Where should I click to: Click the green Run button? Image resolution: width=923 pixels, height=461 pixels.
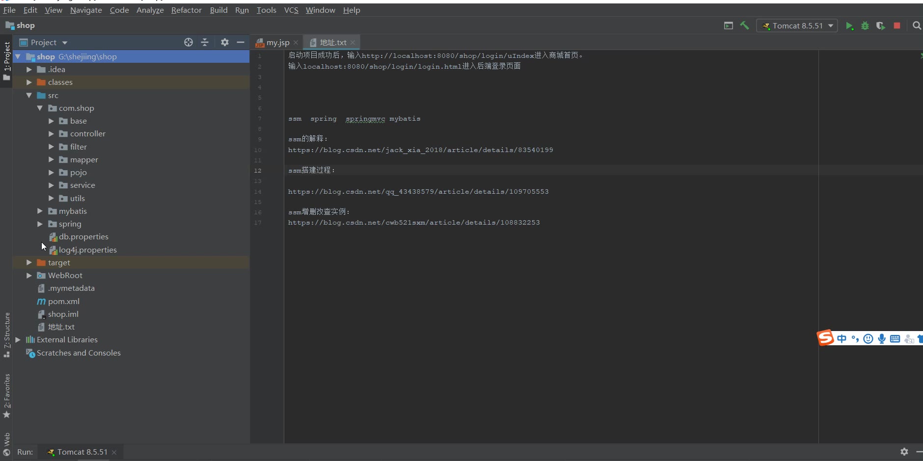pos(849,26)
